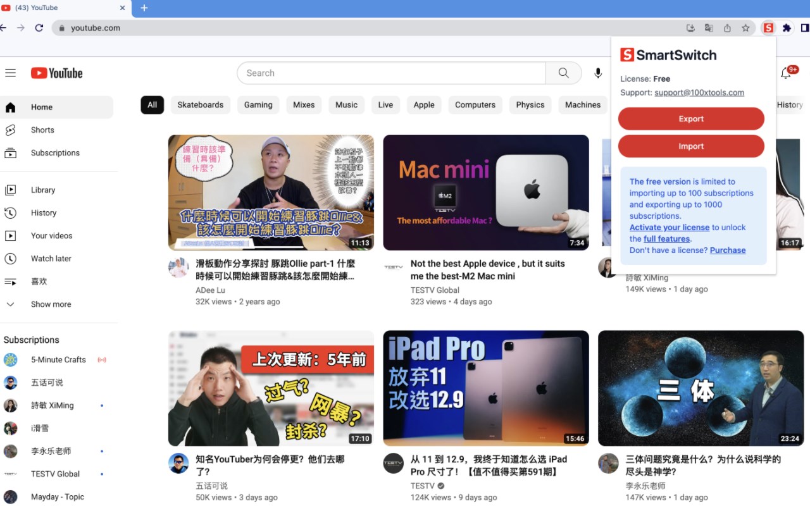Open the skateboard Ollie video thumbnail
Screen dimensions: 810x506
(x=271, y=192)
